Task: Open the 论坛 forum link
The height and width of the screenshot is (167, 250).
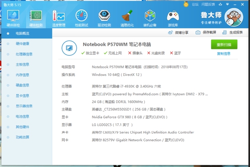Action: [x=195, y=4]
